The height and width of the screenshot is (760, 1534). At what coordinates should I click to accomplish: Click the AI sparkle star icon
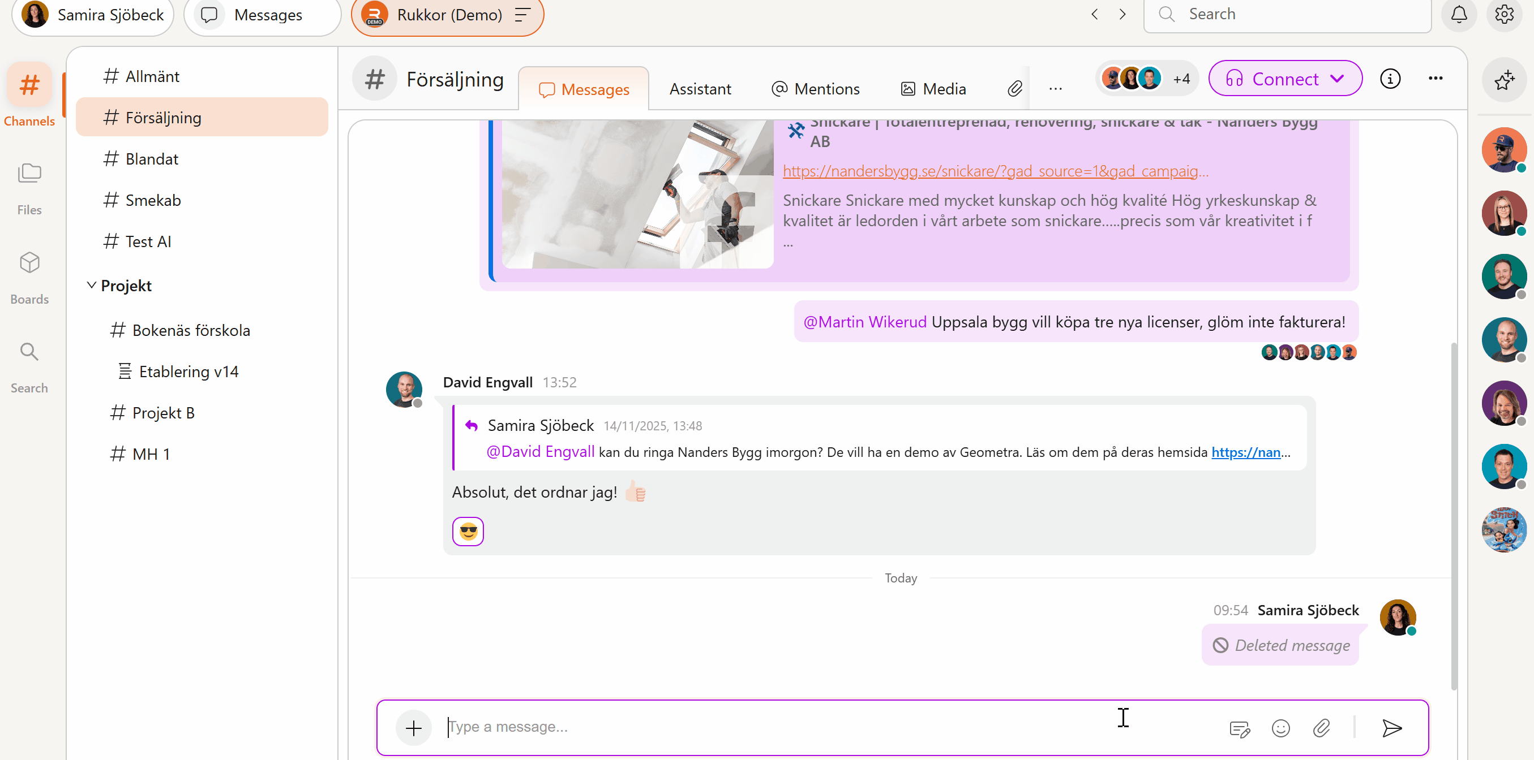[1503, 80]
